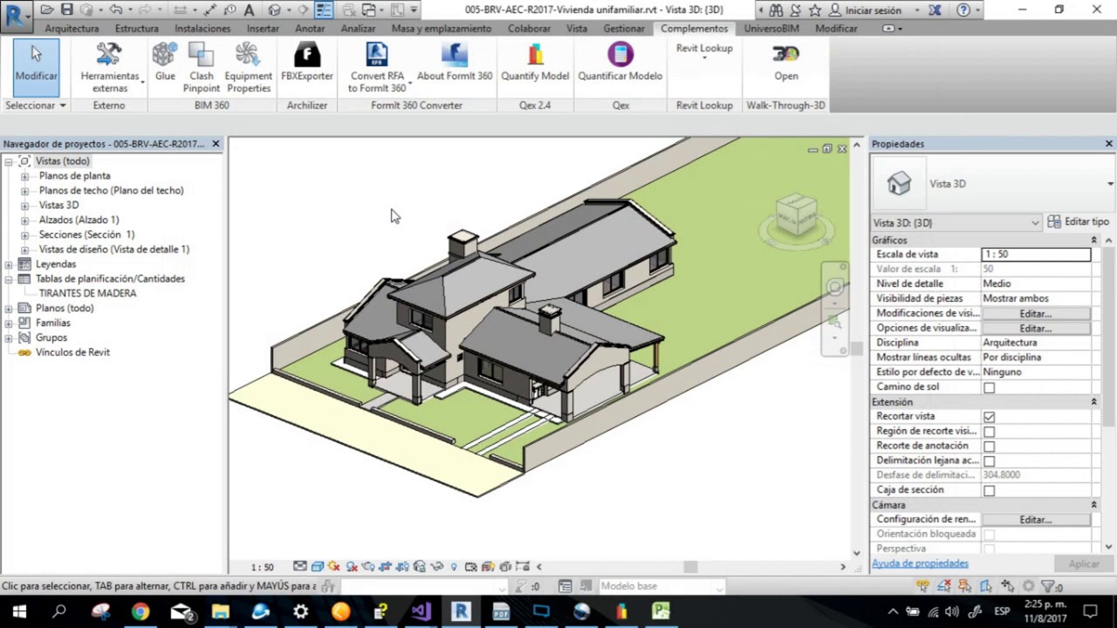Open the Gestionar ribbon tab

coord(624,28)
